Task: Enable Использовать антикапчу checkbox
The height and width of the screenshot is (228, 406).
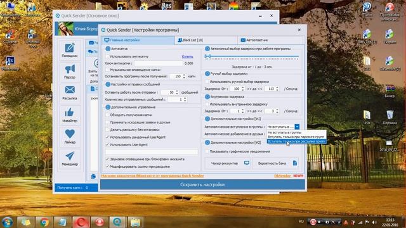Action: pos(107,56)
